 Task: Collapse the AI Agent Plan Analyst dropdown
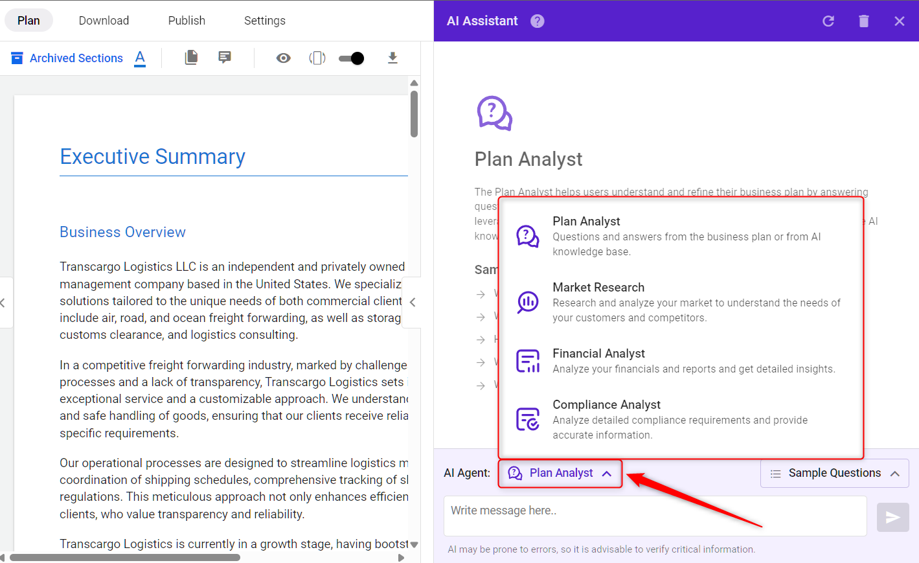point(560,474)
